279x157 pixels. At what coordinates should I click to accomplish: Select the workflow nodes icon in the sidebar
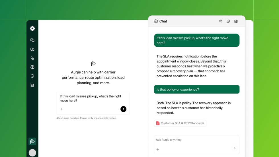[x=32, y=58]
